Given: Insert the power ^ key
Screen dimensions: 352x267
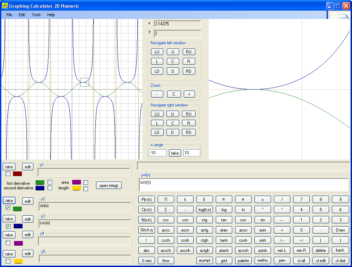Looking at the screenshot, I should (x=263, y=210).
